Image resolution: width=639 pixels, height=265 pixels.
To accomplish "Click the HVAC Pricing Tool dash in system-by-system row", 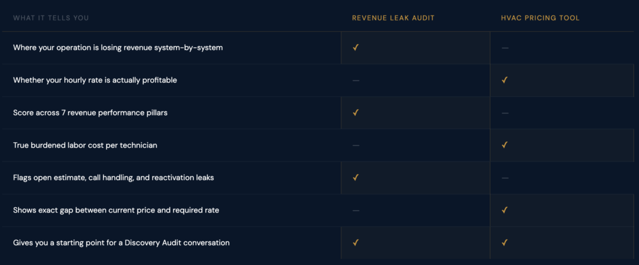I will coord(505,48).
